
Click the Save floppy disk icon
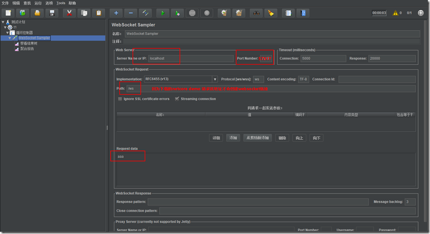point(52,13)
